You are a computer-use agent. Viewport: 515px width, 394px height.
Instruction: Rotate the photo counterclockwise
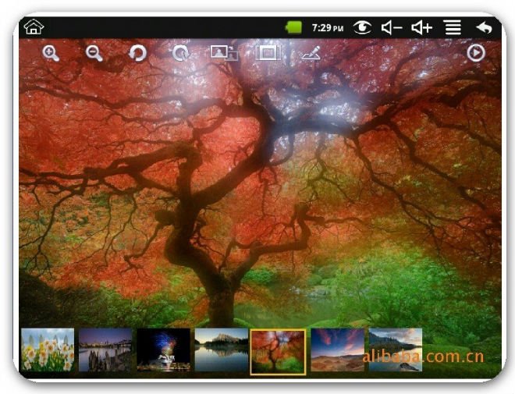137,53
